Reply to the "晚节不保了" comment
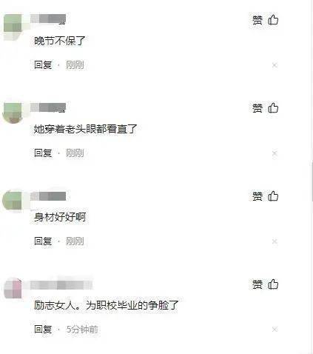Screen dimensions: 313x354 (x=43, y=65)
